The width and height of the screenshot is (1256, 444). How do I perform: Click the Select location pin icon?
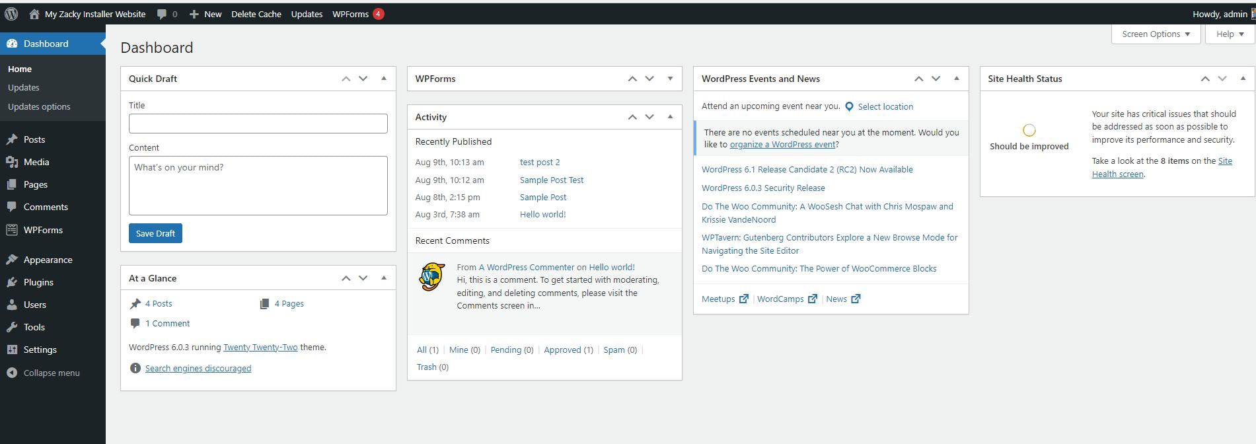(849, 106)
